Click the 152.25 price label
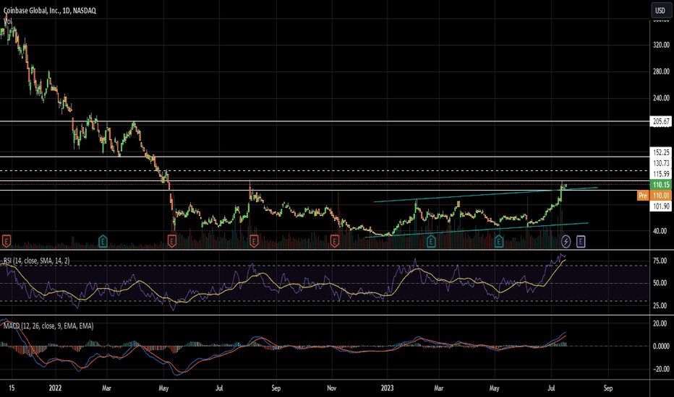Viewport: 674px width, 397px height. click(661, 152)
